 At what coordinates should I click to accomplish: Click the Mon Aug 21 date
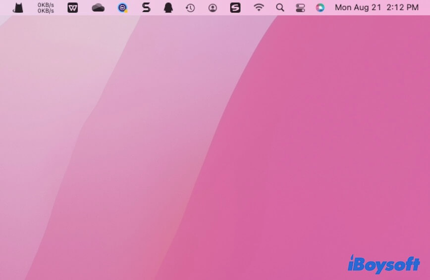pyautogui.click(x=357, y=8)
